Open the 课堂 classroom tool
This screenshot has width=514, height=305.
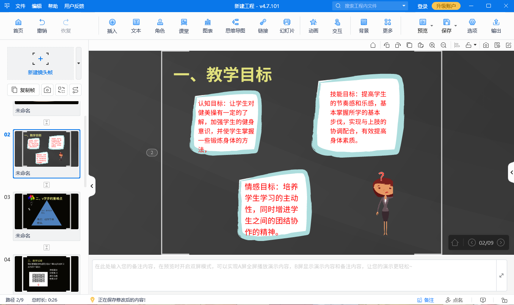click(184, 26)
